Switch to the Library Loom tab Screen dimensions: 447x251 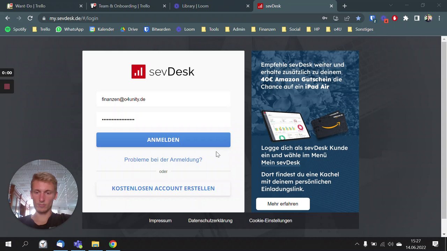tap(212, 6)
